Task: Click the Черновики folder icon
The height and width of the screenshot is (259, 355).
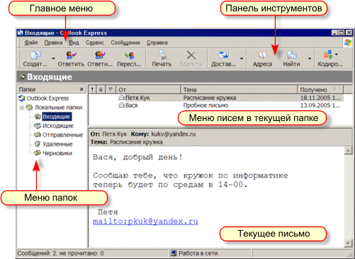Action: [38, 153]
